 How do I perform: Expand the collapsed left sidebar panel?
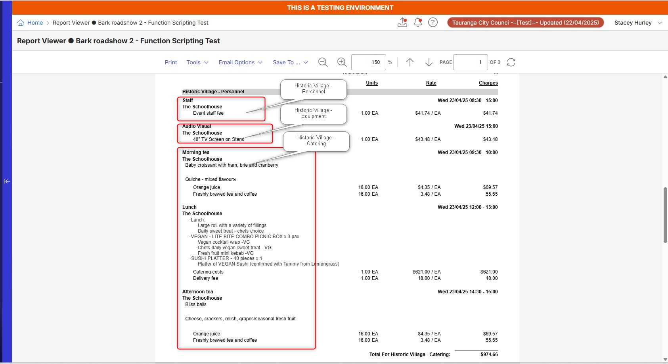click(7, 181)
